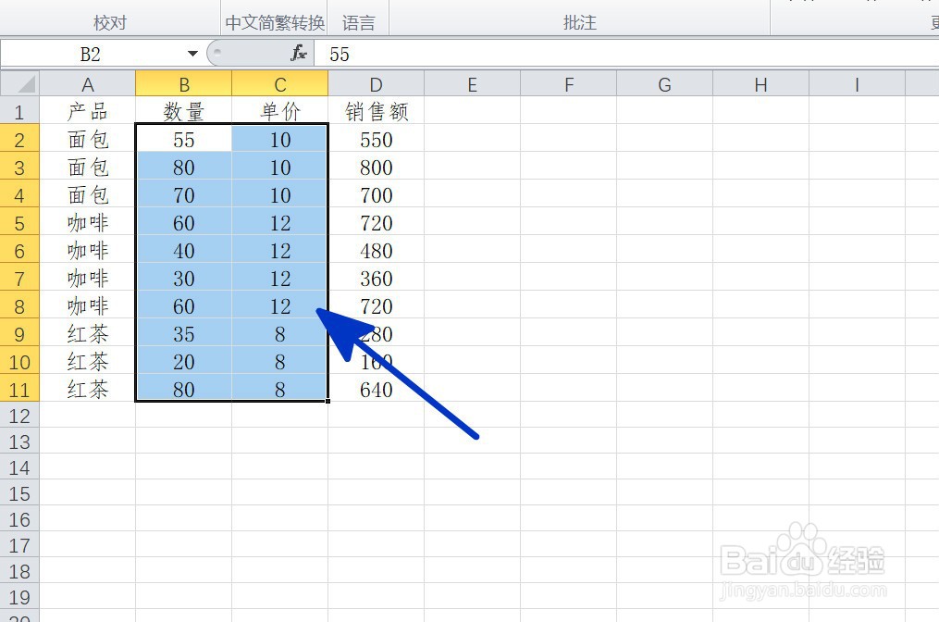
Task: Select column D header
Action: click(376, 83)
